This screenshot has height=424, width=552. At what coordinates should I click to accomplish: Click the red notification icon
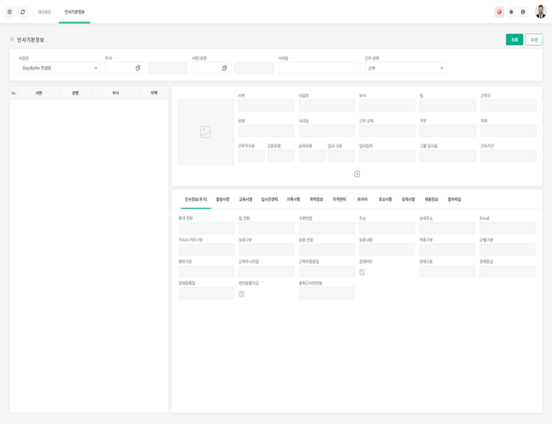coord(499,12)
